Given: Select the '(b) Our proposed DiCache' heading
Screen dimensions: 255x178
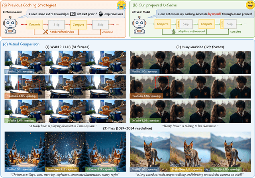Looking at the screenshot, I should pyautogui.click(x=157, y=6).
